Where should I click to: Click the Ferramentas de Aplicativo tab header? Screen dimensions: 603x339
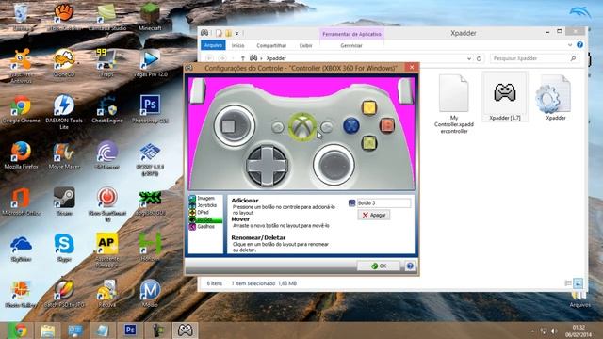point(351,34)
